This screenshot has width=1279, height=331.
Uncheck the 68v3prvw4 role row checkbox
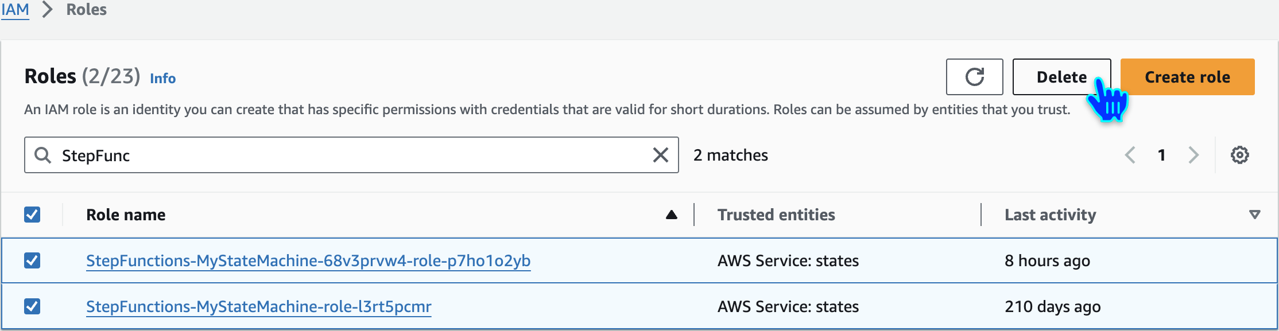click(32, 260)
